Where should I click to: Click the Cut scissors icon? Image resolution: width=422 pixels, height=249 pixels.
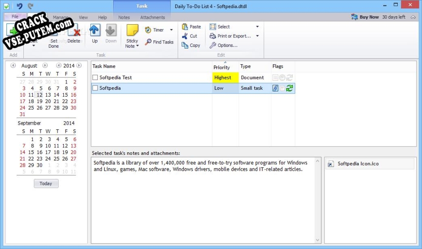(x=185, y=36)
